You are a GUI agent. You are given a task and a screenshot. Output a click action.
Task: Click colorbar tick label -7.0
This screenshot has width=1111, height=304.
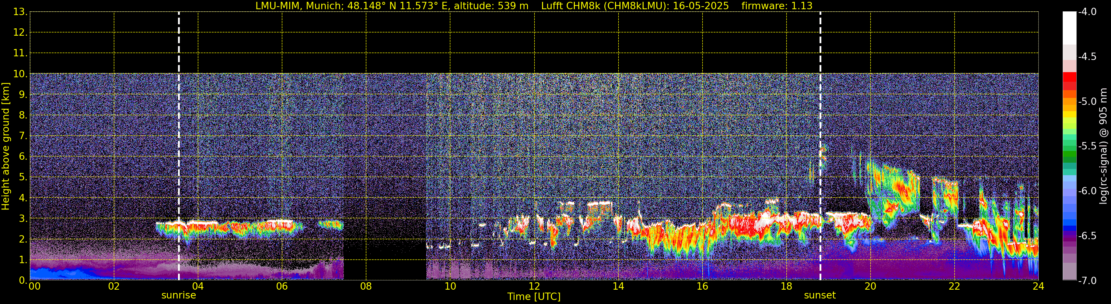(x=1087, y=281)
